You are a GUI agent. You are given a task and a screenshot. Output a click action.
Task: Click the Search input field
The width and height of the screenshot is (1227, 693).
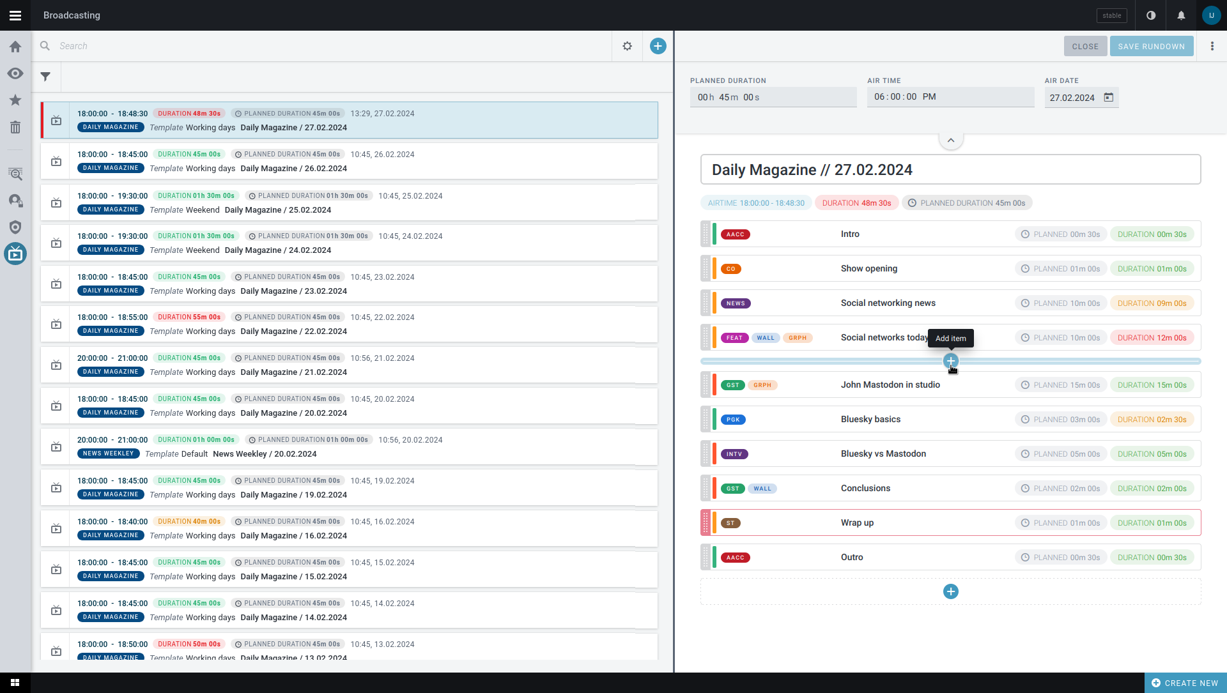[332, 46]
